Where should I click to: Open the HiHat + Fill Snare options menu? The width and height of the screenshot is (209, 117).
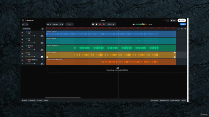click(43, 60)
